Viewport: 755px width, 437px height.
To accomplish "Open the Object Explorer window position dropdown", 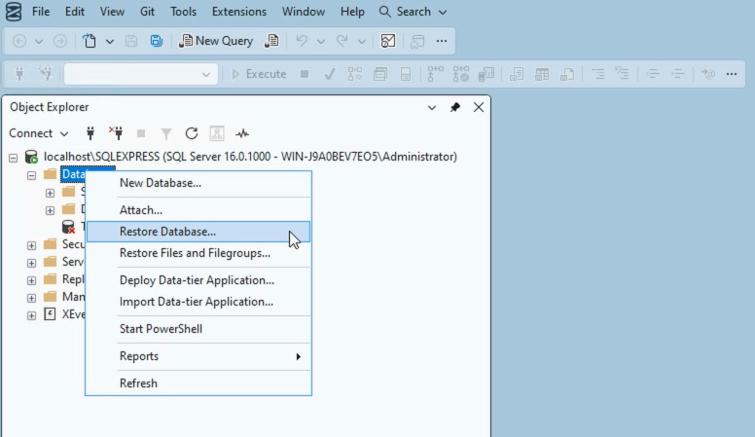I will click(432, 107).
